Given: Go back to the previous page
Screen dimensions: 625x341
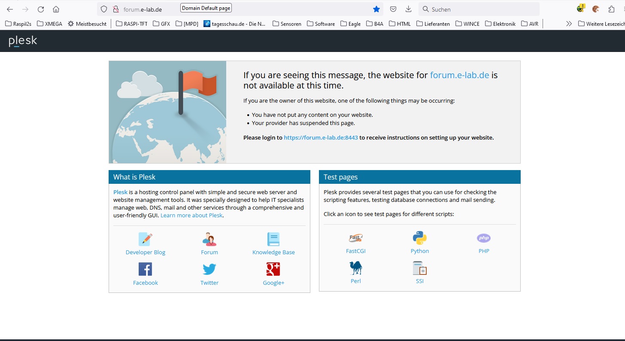Looking at the screenshot, I should [x=10, y=9].
